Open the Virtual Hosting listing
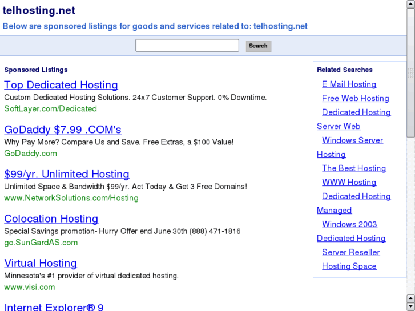The image size is (415, 311). (x=41, y=264)
